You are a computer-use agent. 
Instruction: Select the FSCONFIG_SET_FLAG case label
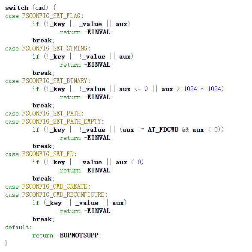point(51,16)
